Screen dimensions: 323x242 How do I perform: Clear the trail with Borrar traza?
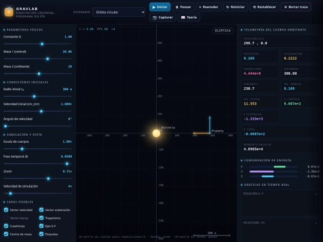(296, 7)
